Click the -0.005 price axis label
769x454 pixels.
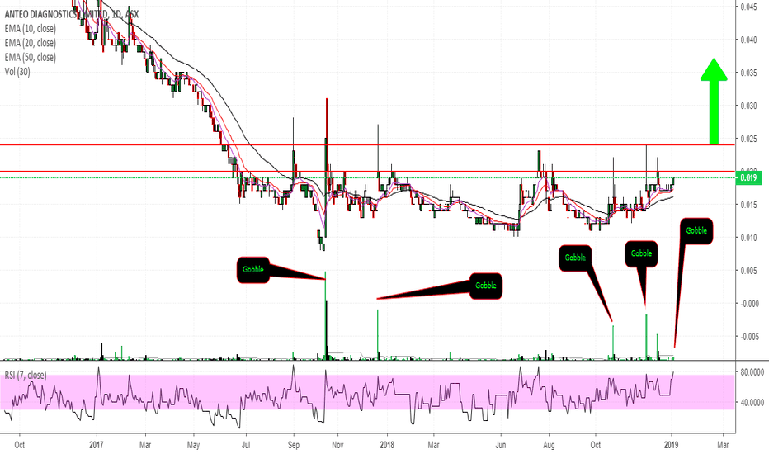[x=748, y=336]
